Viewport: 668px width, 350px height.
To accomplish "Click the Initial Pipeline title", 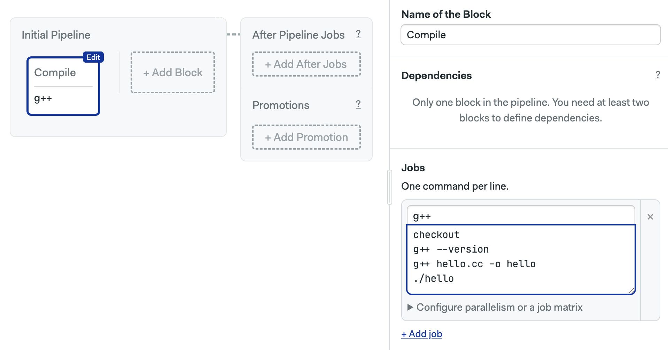I will [56, 35].
